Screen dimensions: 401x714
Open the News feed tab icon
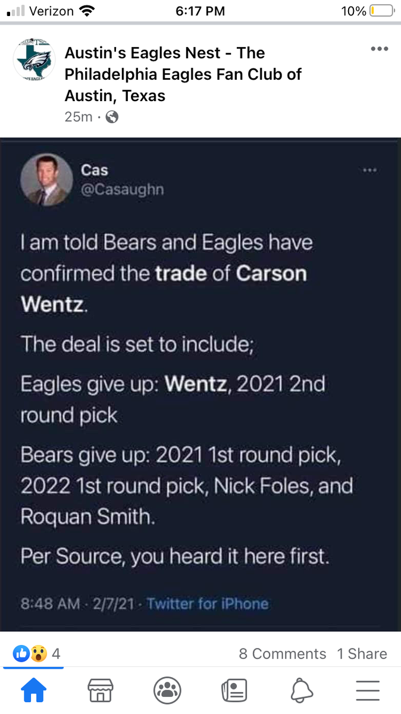point(234,690)
